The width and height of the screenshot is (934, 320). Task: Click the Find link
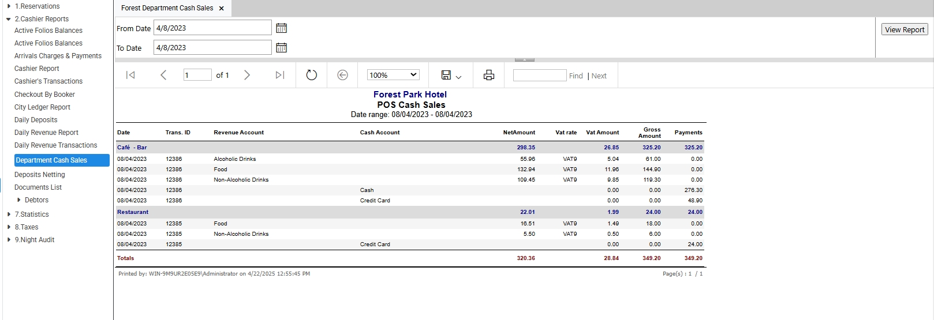point(576,76)
